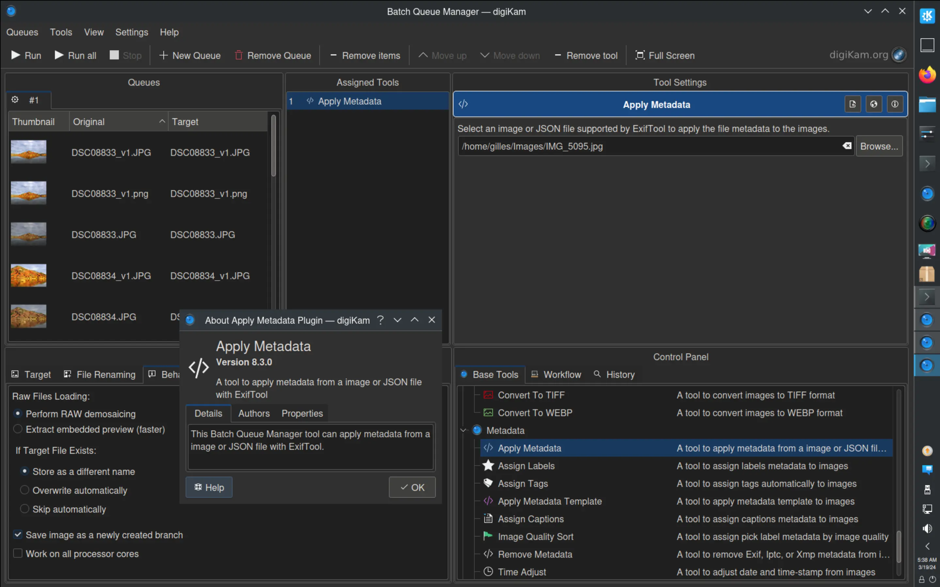The image size is (940, 587).
Task: Open the queue settings gear icon
Action: click(15, 100)
